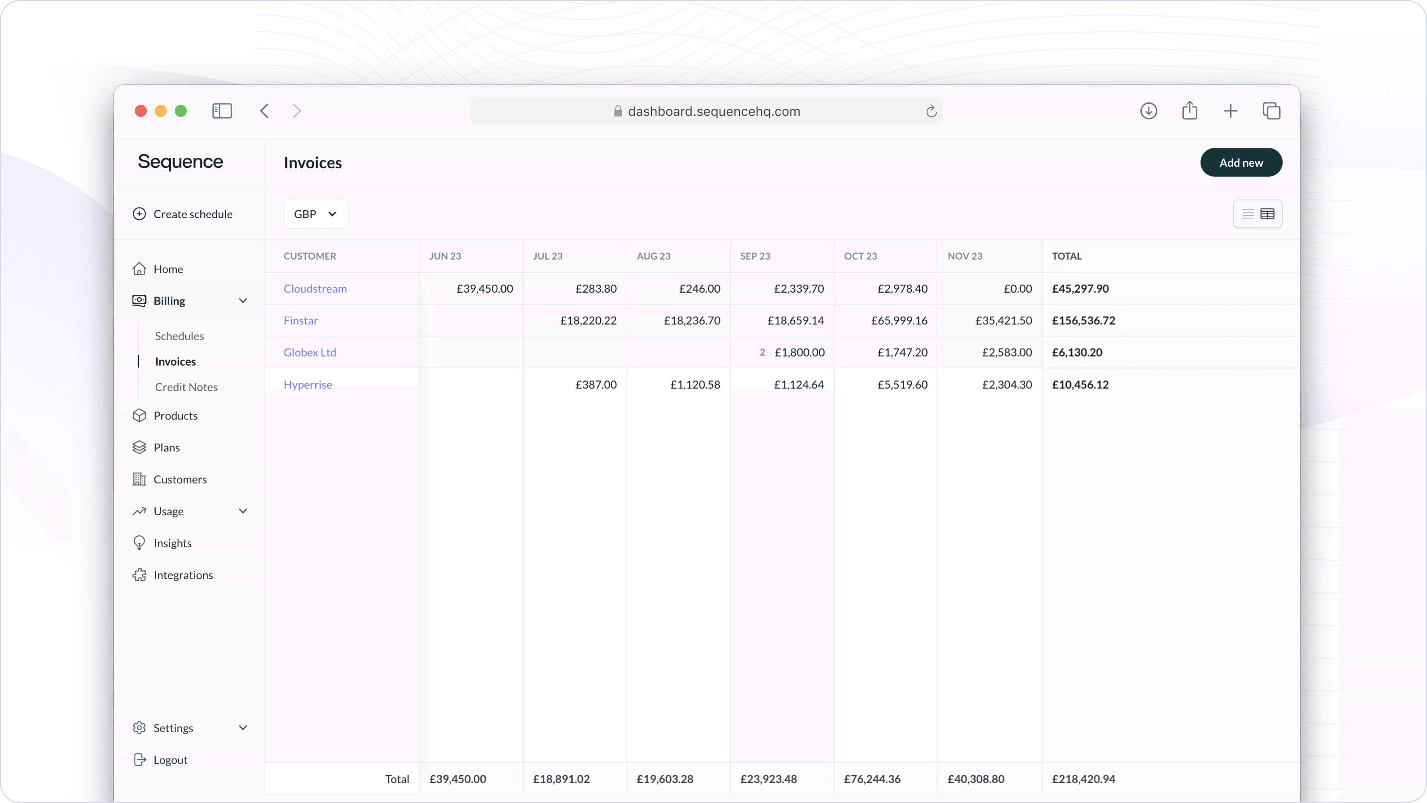Collapse the Billing section chevron
Screen dimensions: 1427x803
pos(243,301)
